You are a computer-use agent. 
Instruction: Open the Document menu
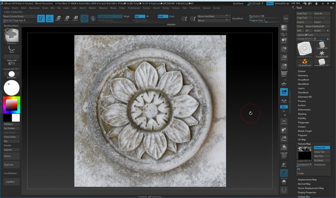[x=34, y=8]
